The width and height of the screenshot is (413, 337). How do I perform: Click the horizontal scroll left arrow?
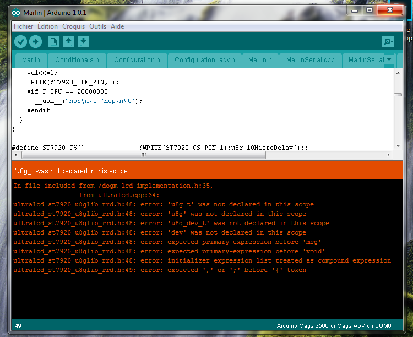[17, 155]
